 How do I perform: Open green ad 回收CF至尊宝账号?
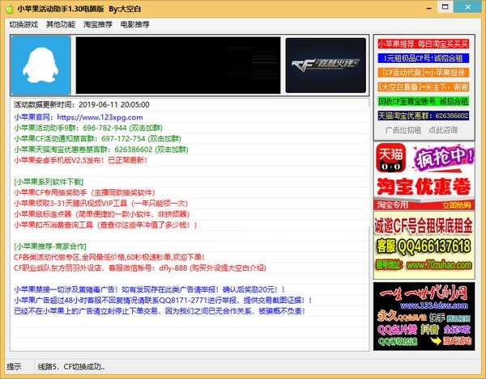coord(423,101)
